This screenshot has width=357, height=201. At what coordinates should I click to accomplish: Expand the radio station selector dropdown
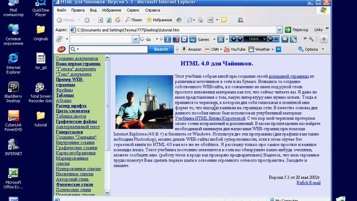[x=264, y=39]
